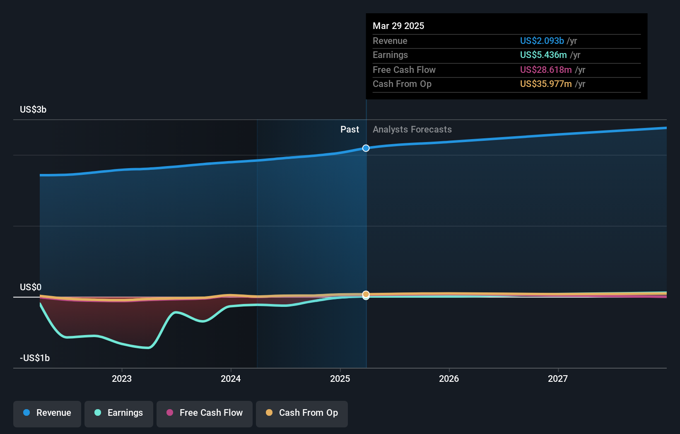The width and height of the screenshot is (680, 434).
Task: Click the Cash From Op value US$35.977m
Action: coord(545,84)
